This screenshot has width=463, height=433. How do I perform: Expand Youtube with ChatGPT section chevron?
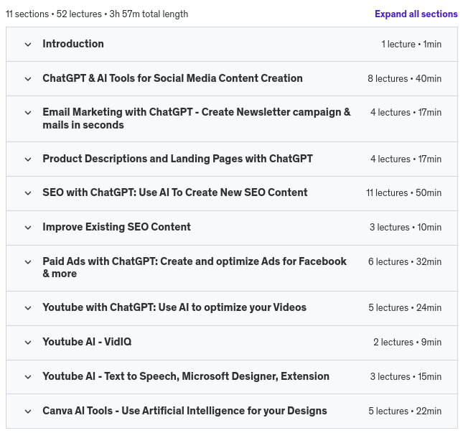point(28,308)
